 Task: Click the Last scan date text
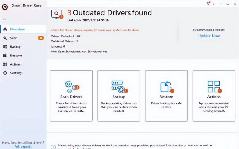pyautogui.click(x=88, y=20)
